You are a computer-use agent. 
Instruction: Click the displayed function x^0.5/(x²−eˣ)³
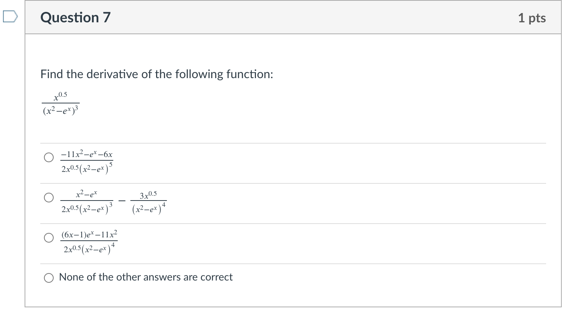coord(60,103)
